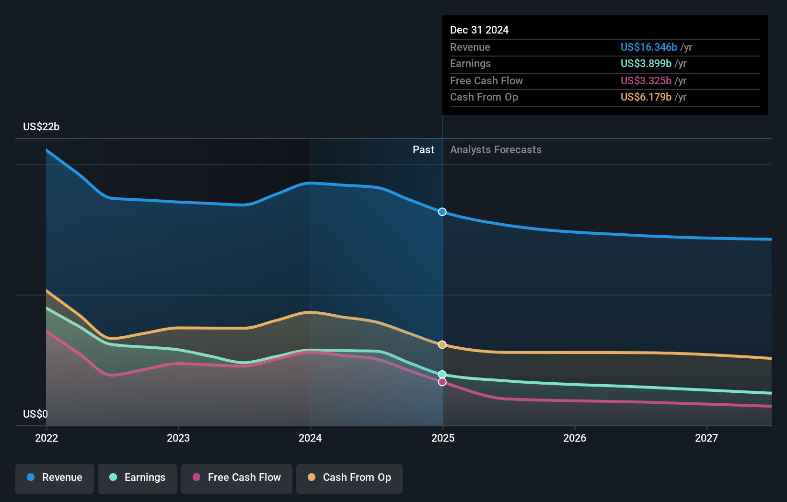Viewport: 787px width, 502px height.
Task: Click the Dec 31 2024 tooltip header
Action: 479,29
